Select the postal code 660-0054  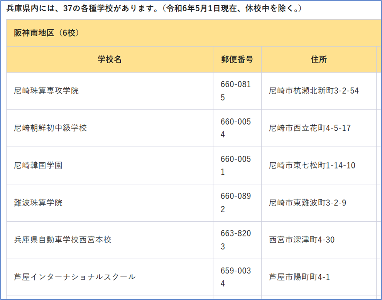235,128
